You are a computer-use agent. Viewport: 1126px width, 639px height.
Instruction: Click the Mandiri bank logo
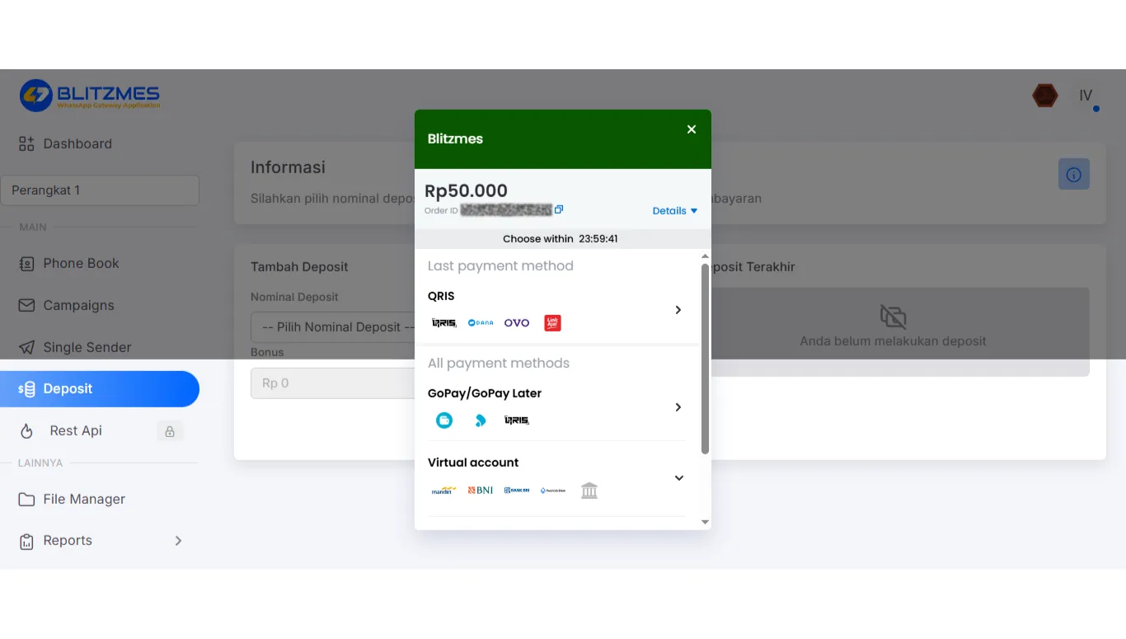pyautogui.click(x=443, y=491)
